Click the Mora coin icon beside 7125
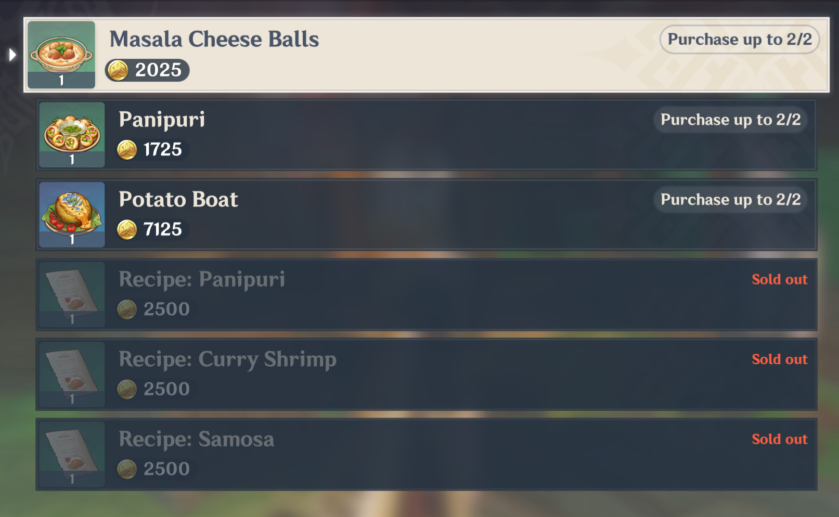The image size is (839, 517). 127,229
